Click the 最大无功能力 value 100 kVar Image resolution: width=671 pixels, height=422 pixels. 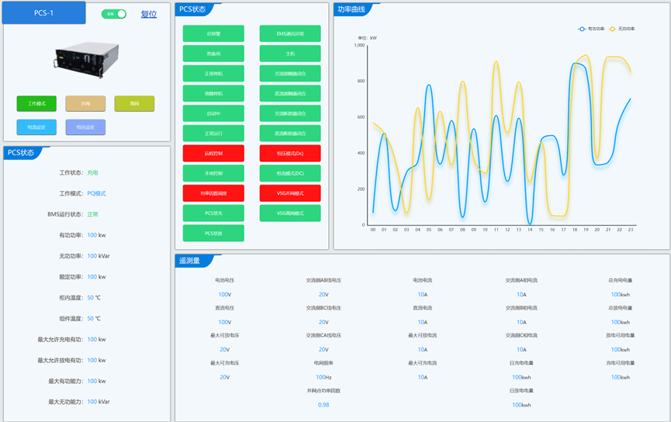coord(99,402)
